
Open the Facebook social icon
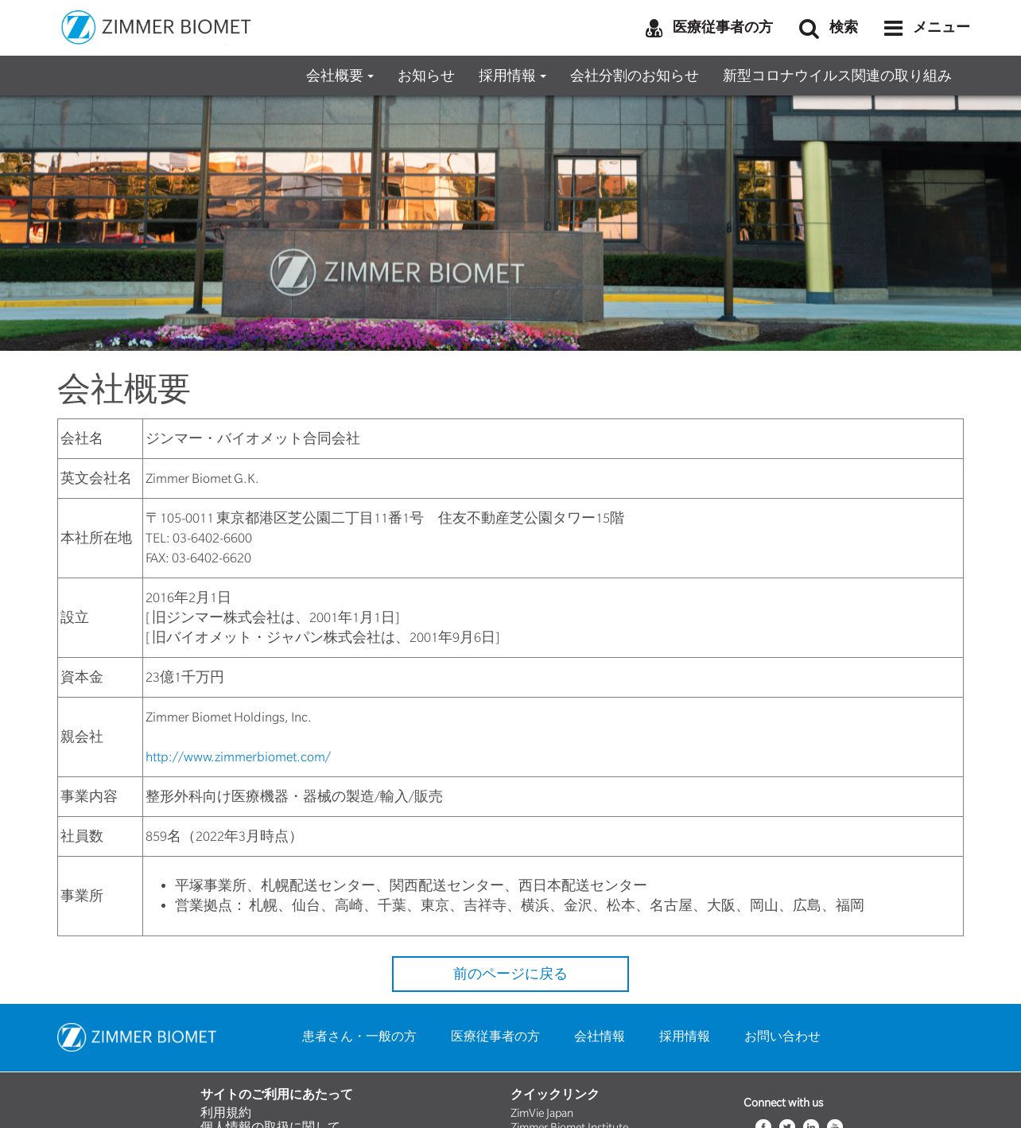tap(763, 1125)
